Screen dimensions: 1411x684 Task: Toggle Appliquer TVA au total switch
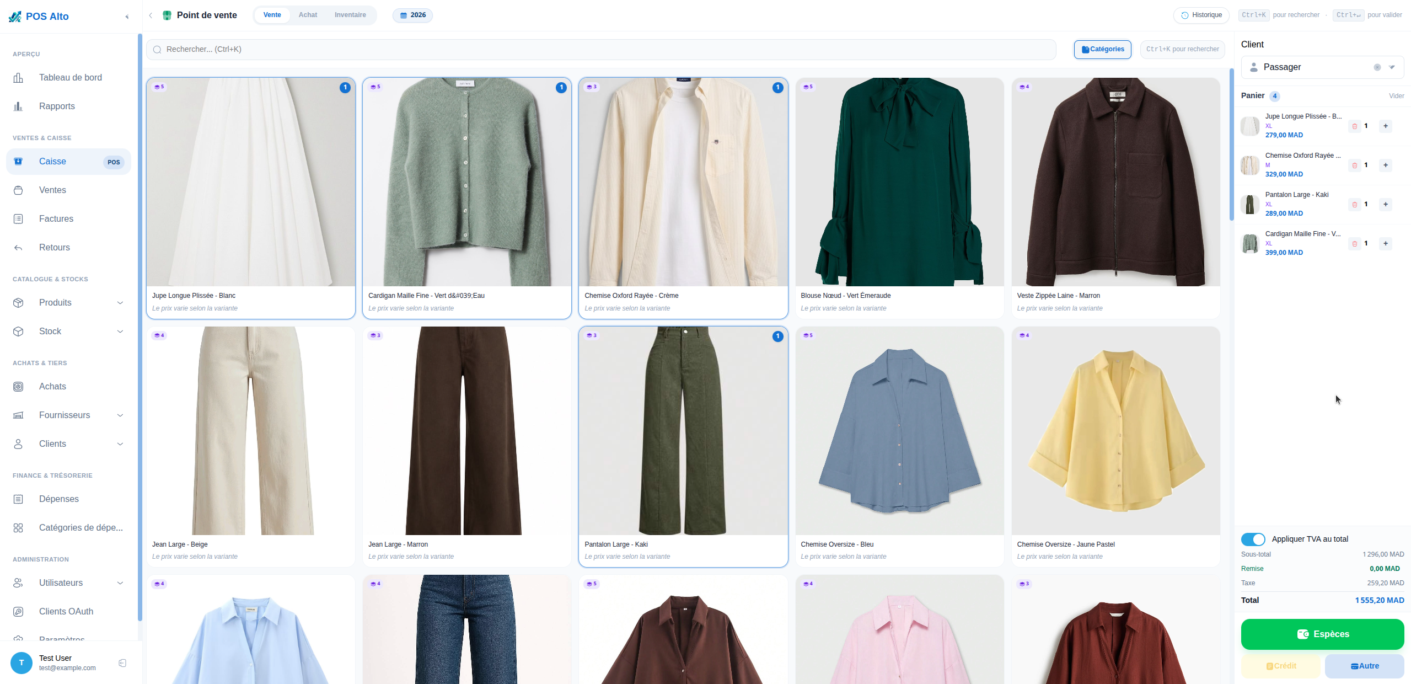1253,539
